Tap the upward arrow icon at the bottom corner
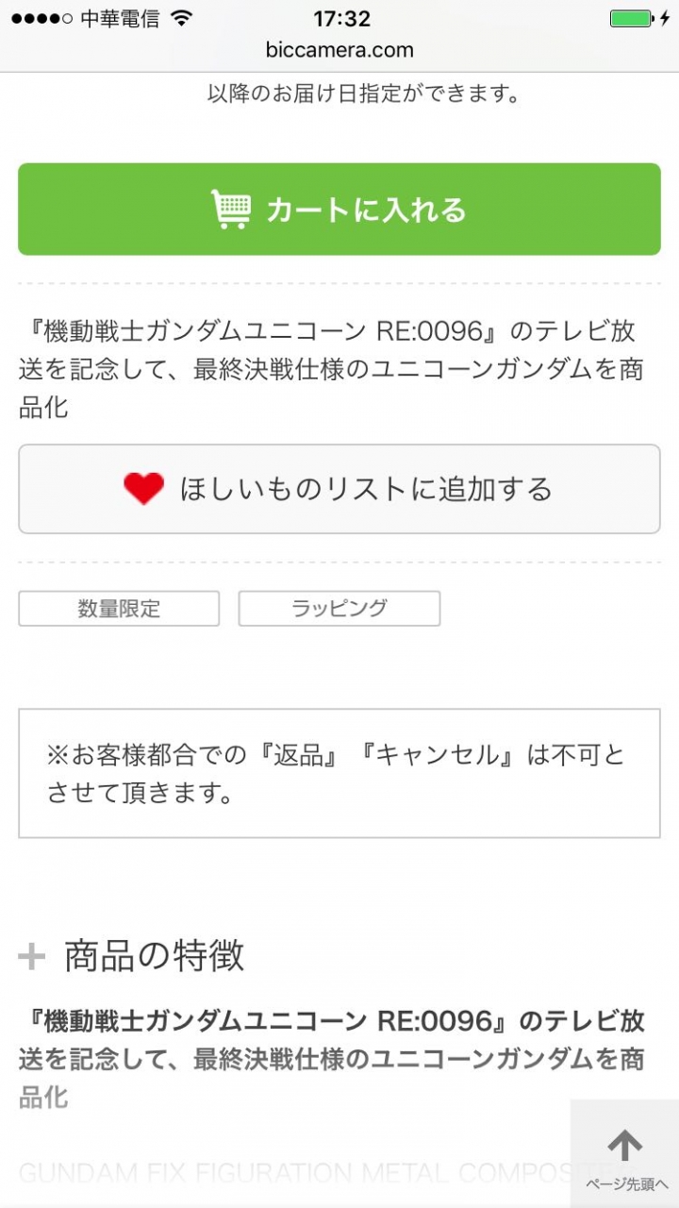The width and height of the screenshot is (679, 1208). tap(624, 1146)
